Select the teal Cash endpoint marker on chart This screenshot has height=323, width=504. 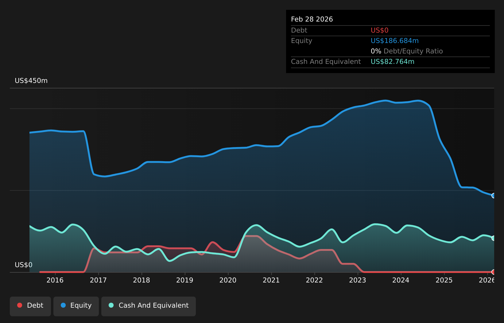[x=493, y=238]
